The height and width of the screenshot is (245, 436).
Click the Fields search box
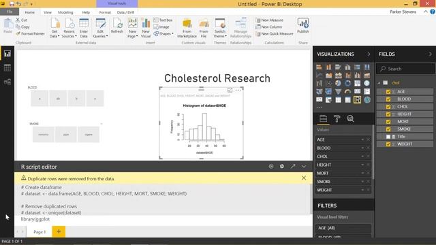pyautogui.click(x=405, y=69)
